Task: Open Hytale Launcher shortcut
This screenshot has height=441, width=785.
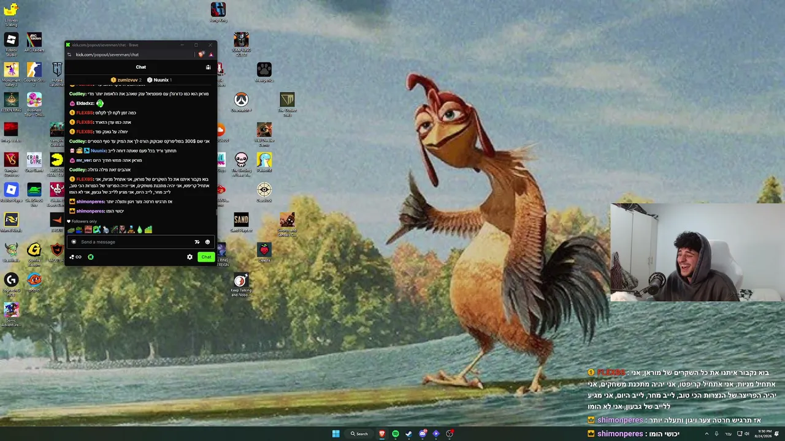Action: coord(57,74)
